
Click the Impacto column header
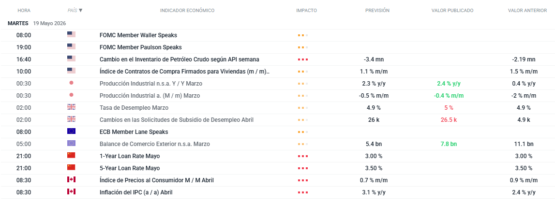306,11
